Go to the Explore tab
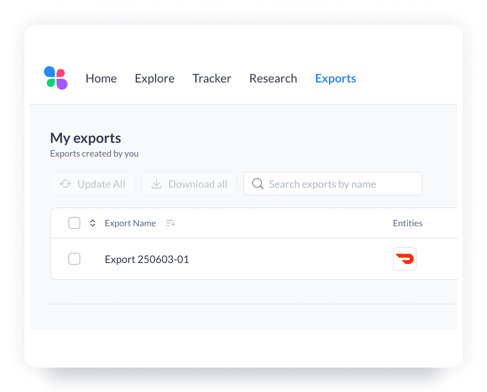Screen dimensions: 487x392 [x=154, y=78]
